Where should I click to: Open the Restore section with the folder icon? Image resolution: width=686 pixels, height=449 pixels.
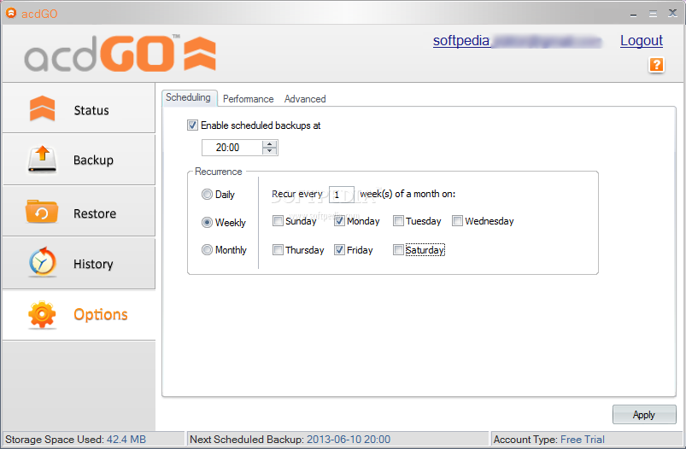79,213
